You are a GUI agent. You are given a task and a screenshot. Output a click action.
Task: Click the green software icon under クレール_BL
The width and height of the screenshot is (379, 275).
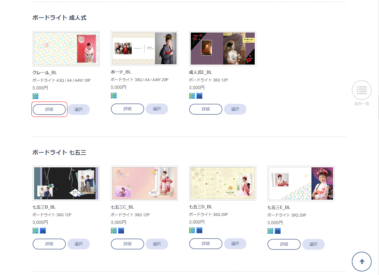35,96
